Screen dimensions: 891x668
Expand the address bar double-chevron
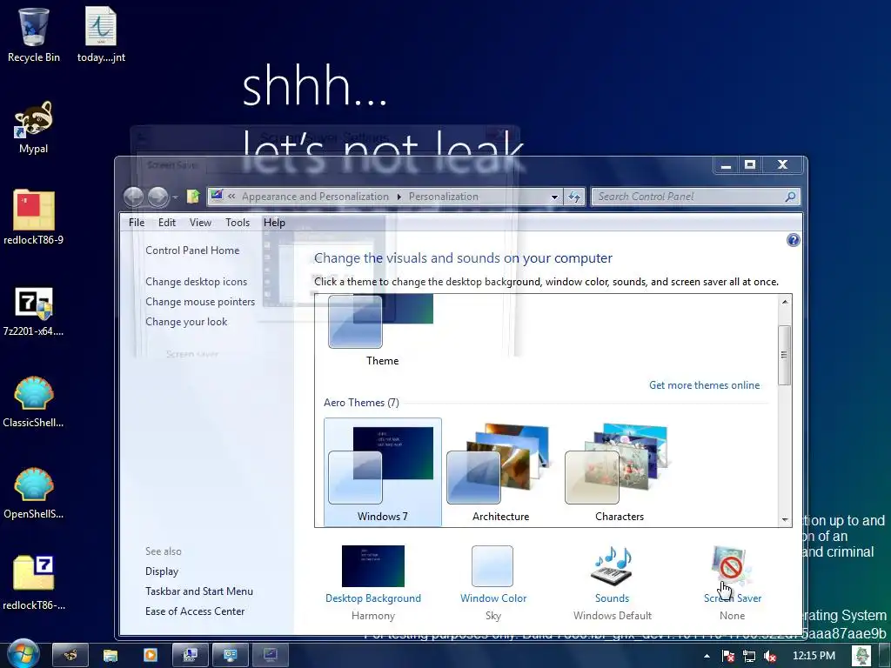[231, 197]
